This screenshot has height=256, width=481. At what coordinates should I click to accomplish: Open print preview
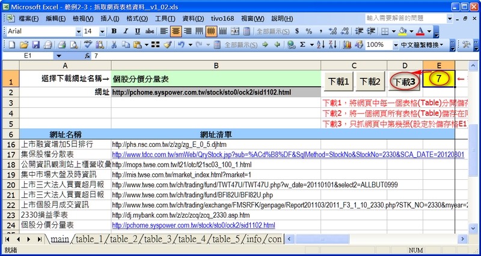click(x=73, y=46)
